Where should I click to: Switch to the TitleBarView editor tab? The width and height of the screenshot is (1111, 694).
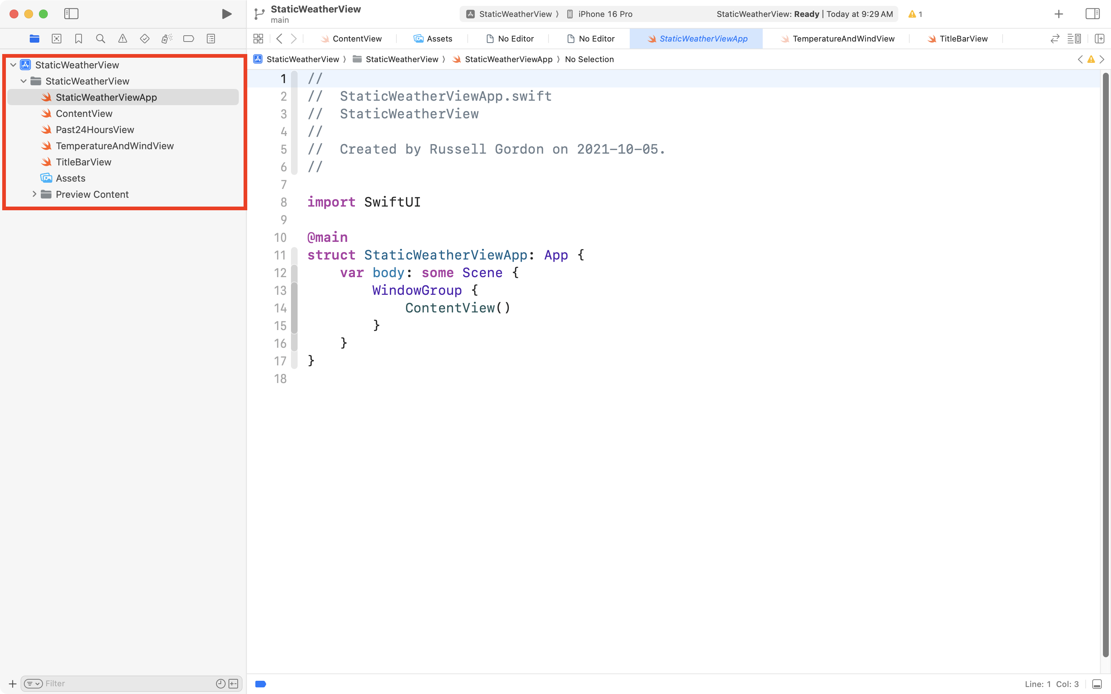pyautogui.click(x=963, y=39)
